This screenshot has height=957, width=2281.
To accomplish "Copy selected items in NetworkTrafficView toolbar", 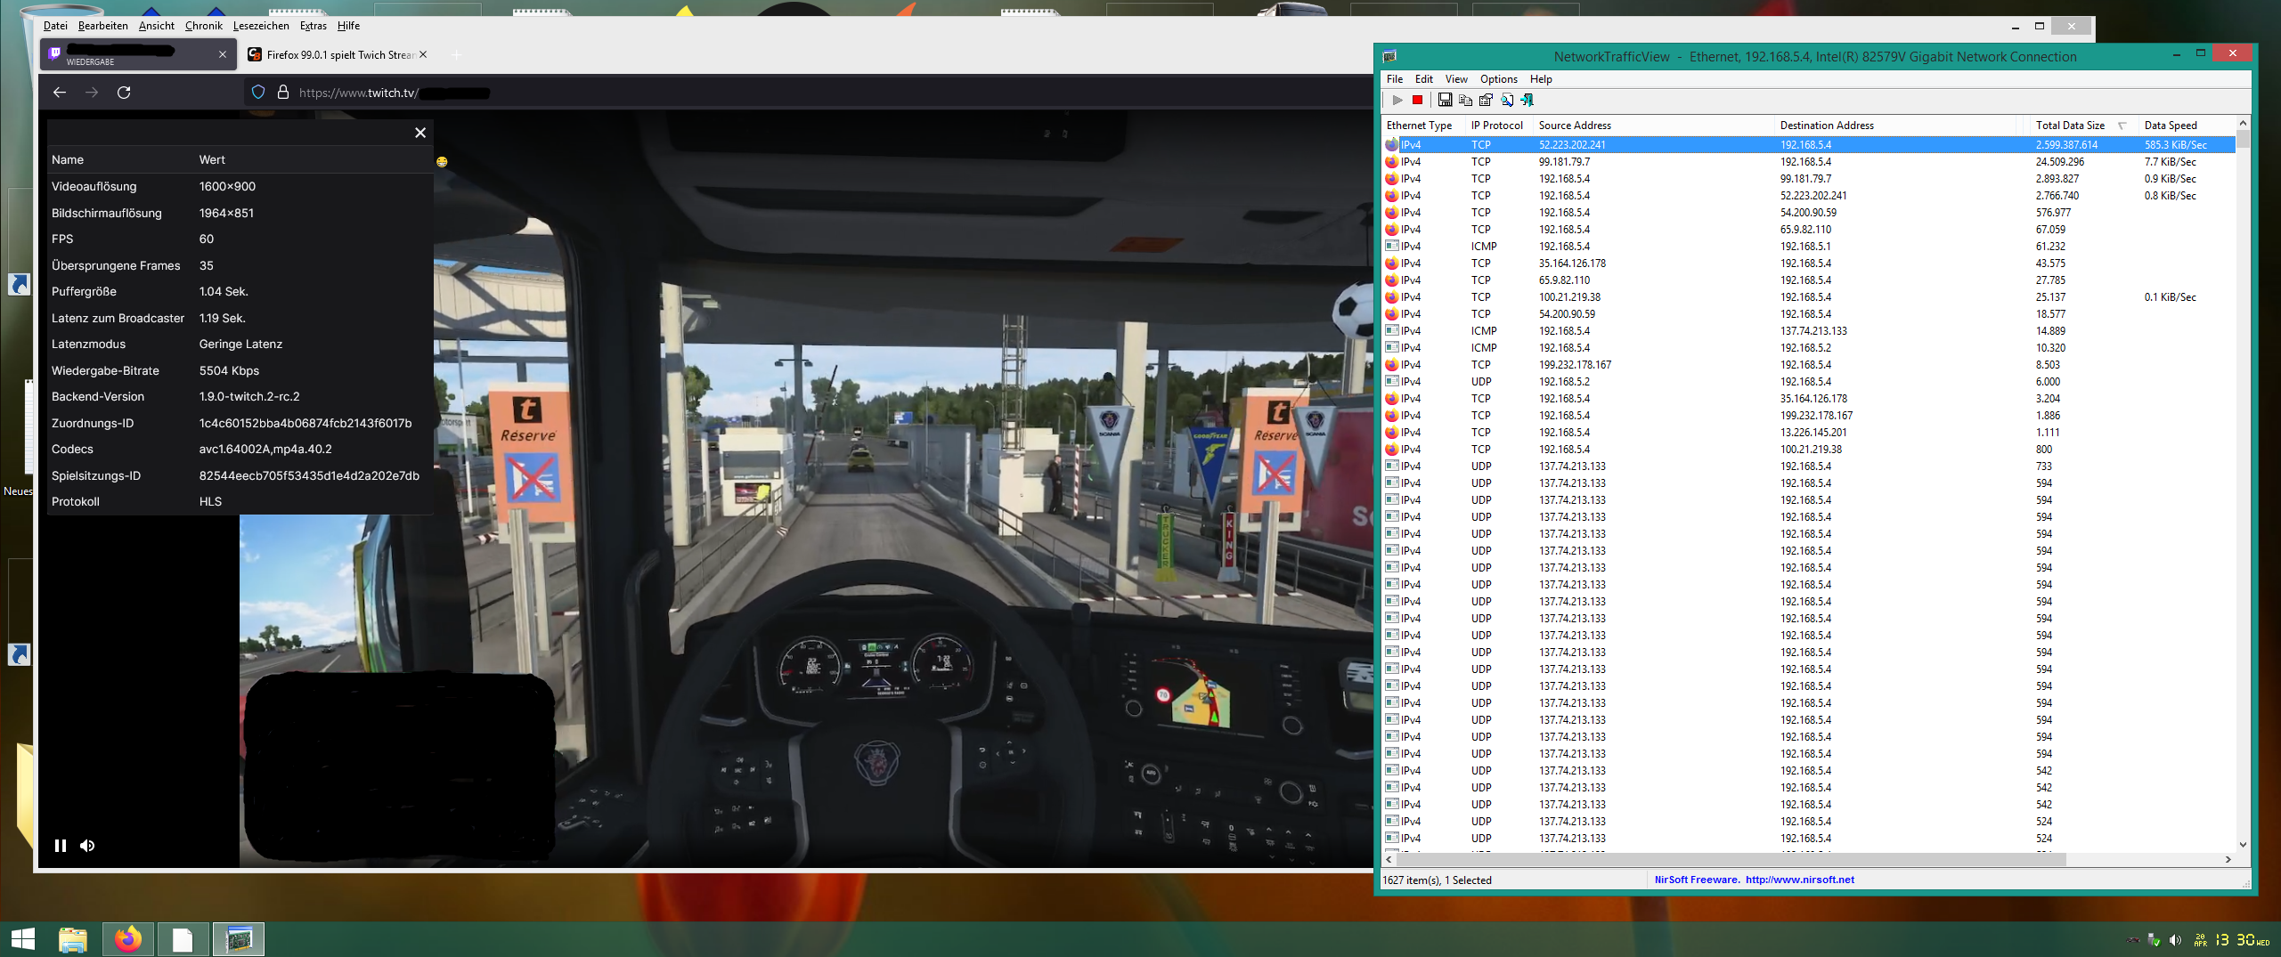I will point(1465,101).
